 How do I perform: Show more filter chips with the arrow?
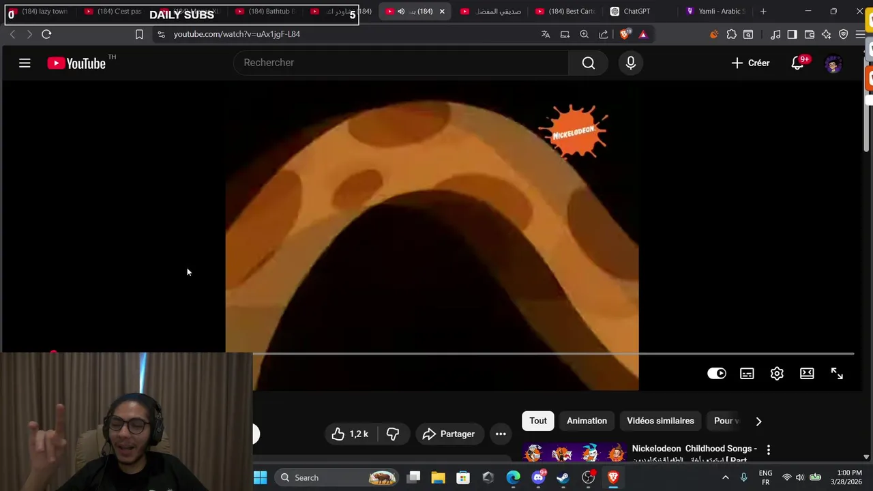point(758,421)
